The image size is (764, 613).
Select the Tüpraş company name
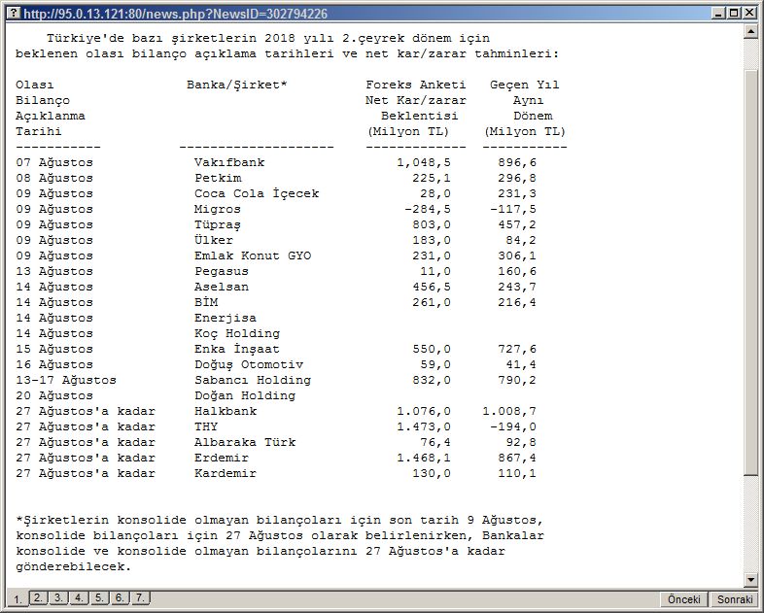(x=218, y=224)
